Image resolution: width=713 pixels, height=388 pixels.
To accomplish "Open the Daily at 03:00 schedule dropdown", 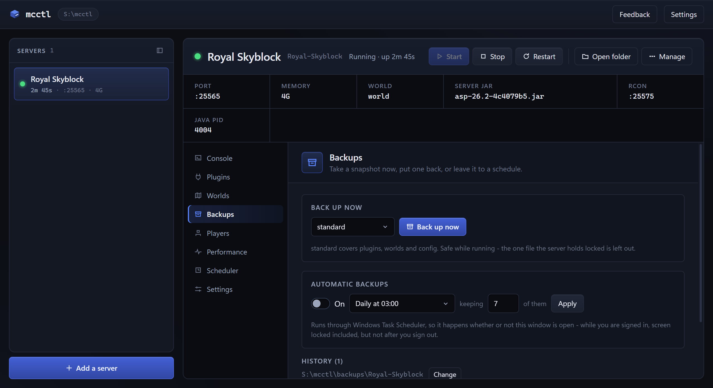I will pos(402,304).
